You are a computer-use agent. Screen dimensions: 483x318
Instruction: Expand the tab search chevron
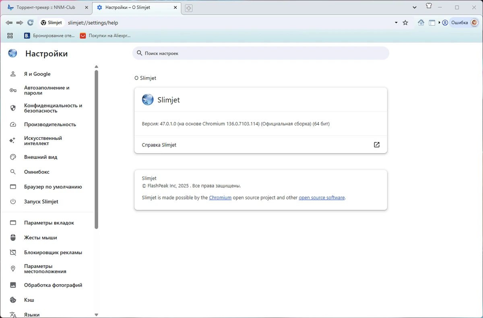pos(415,7)
